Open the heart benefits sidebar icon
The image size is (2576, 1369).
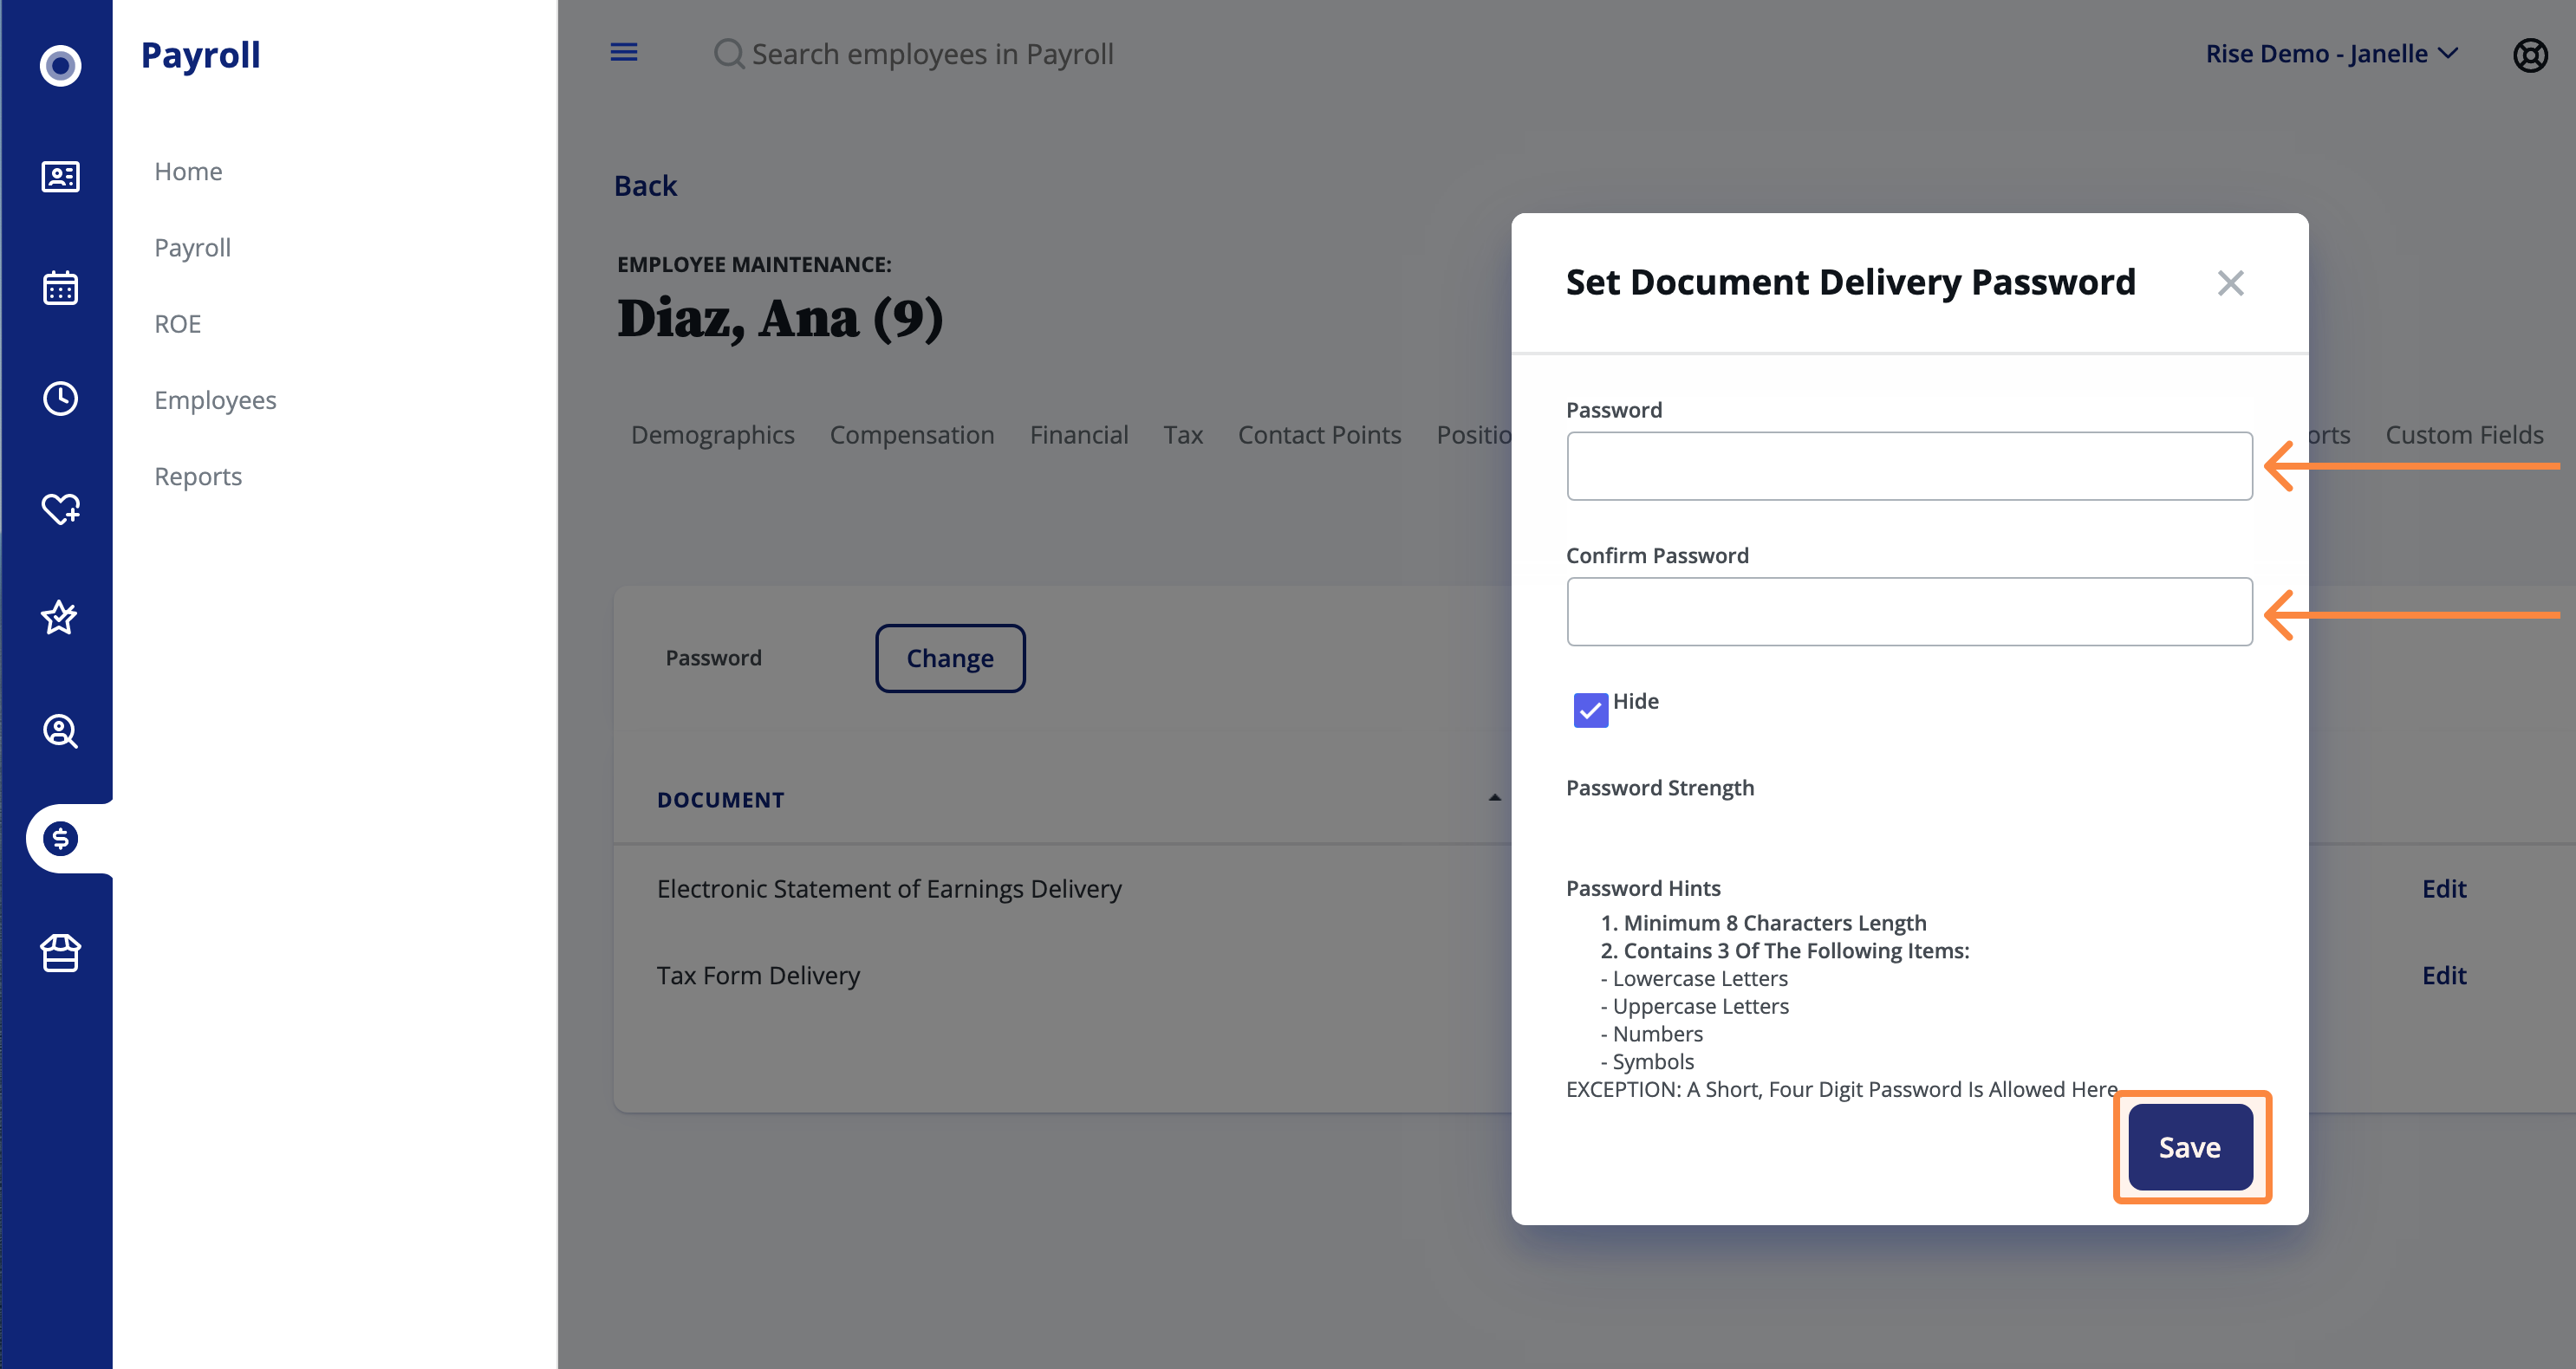click(x=60, y=508)
